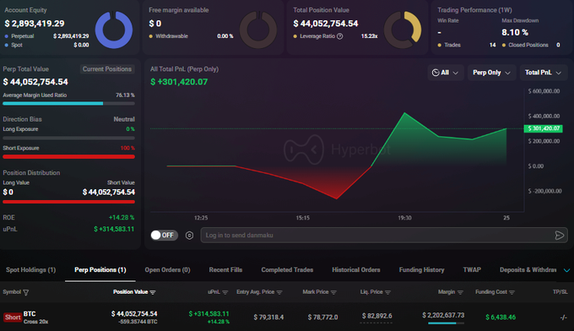Image resolution: width=574 pixels, height=331 pixels.
Task: Click the Long Exposure gray bar
Action: (69, 138)
